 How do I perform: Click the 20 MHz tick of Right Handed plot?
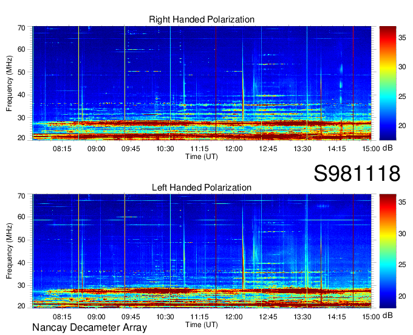[21, 138]
